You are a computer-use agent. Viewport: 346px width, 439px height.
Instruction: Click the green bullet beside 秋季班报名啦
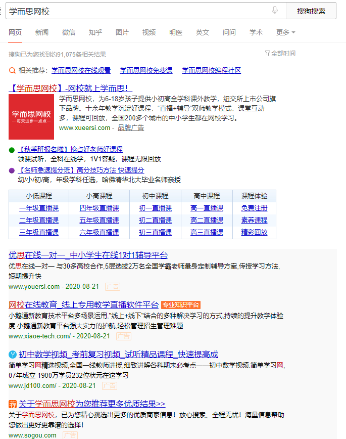(12, 150)
